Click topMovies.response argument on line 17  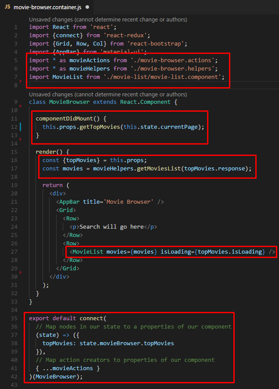coord(215,169)
